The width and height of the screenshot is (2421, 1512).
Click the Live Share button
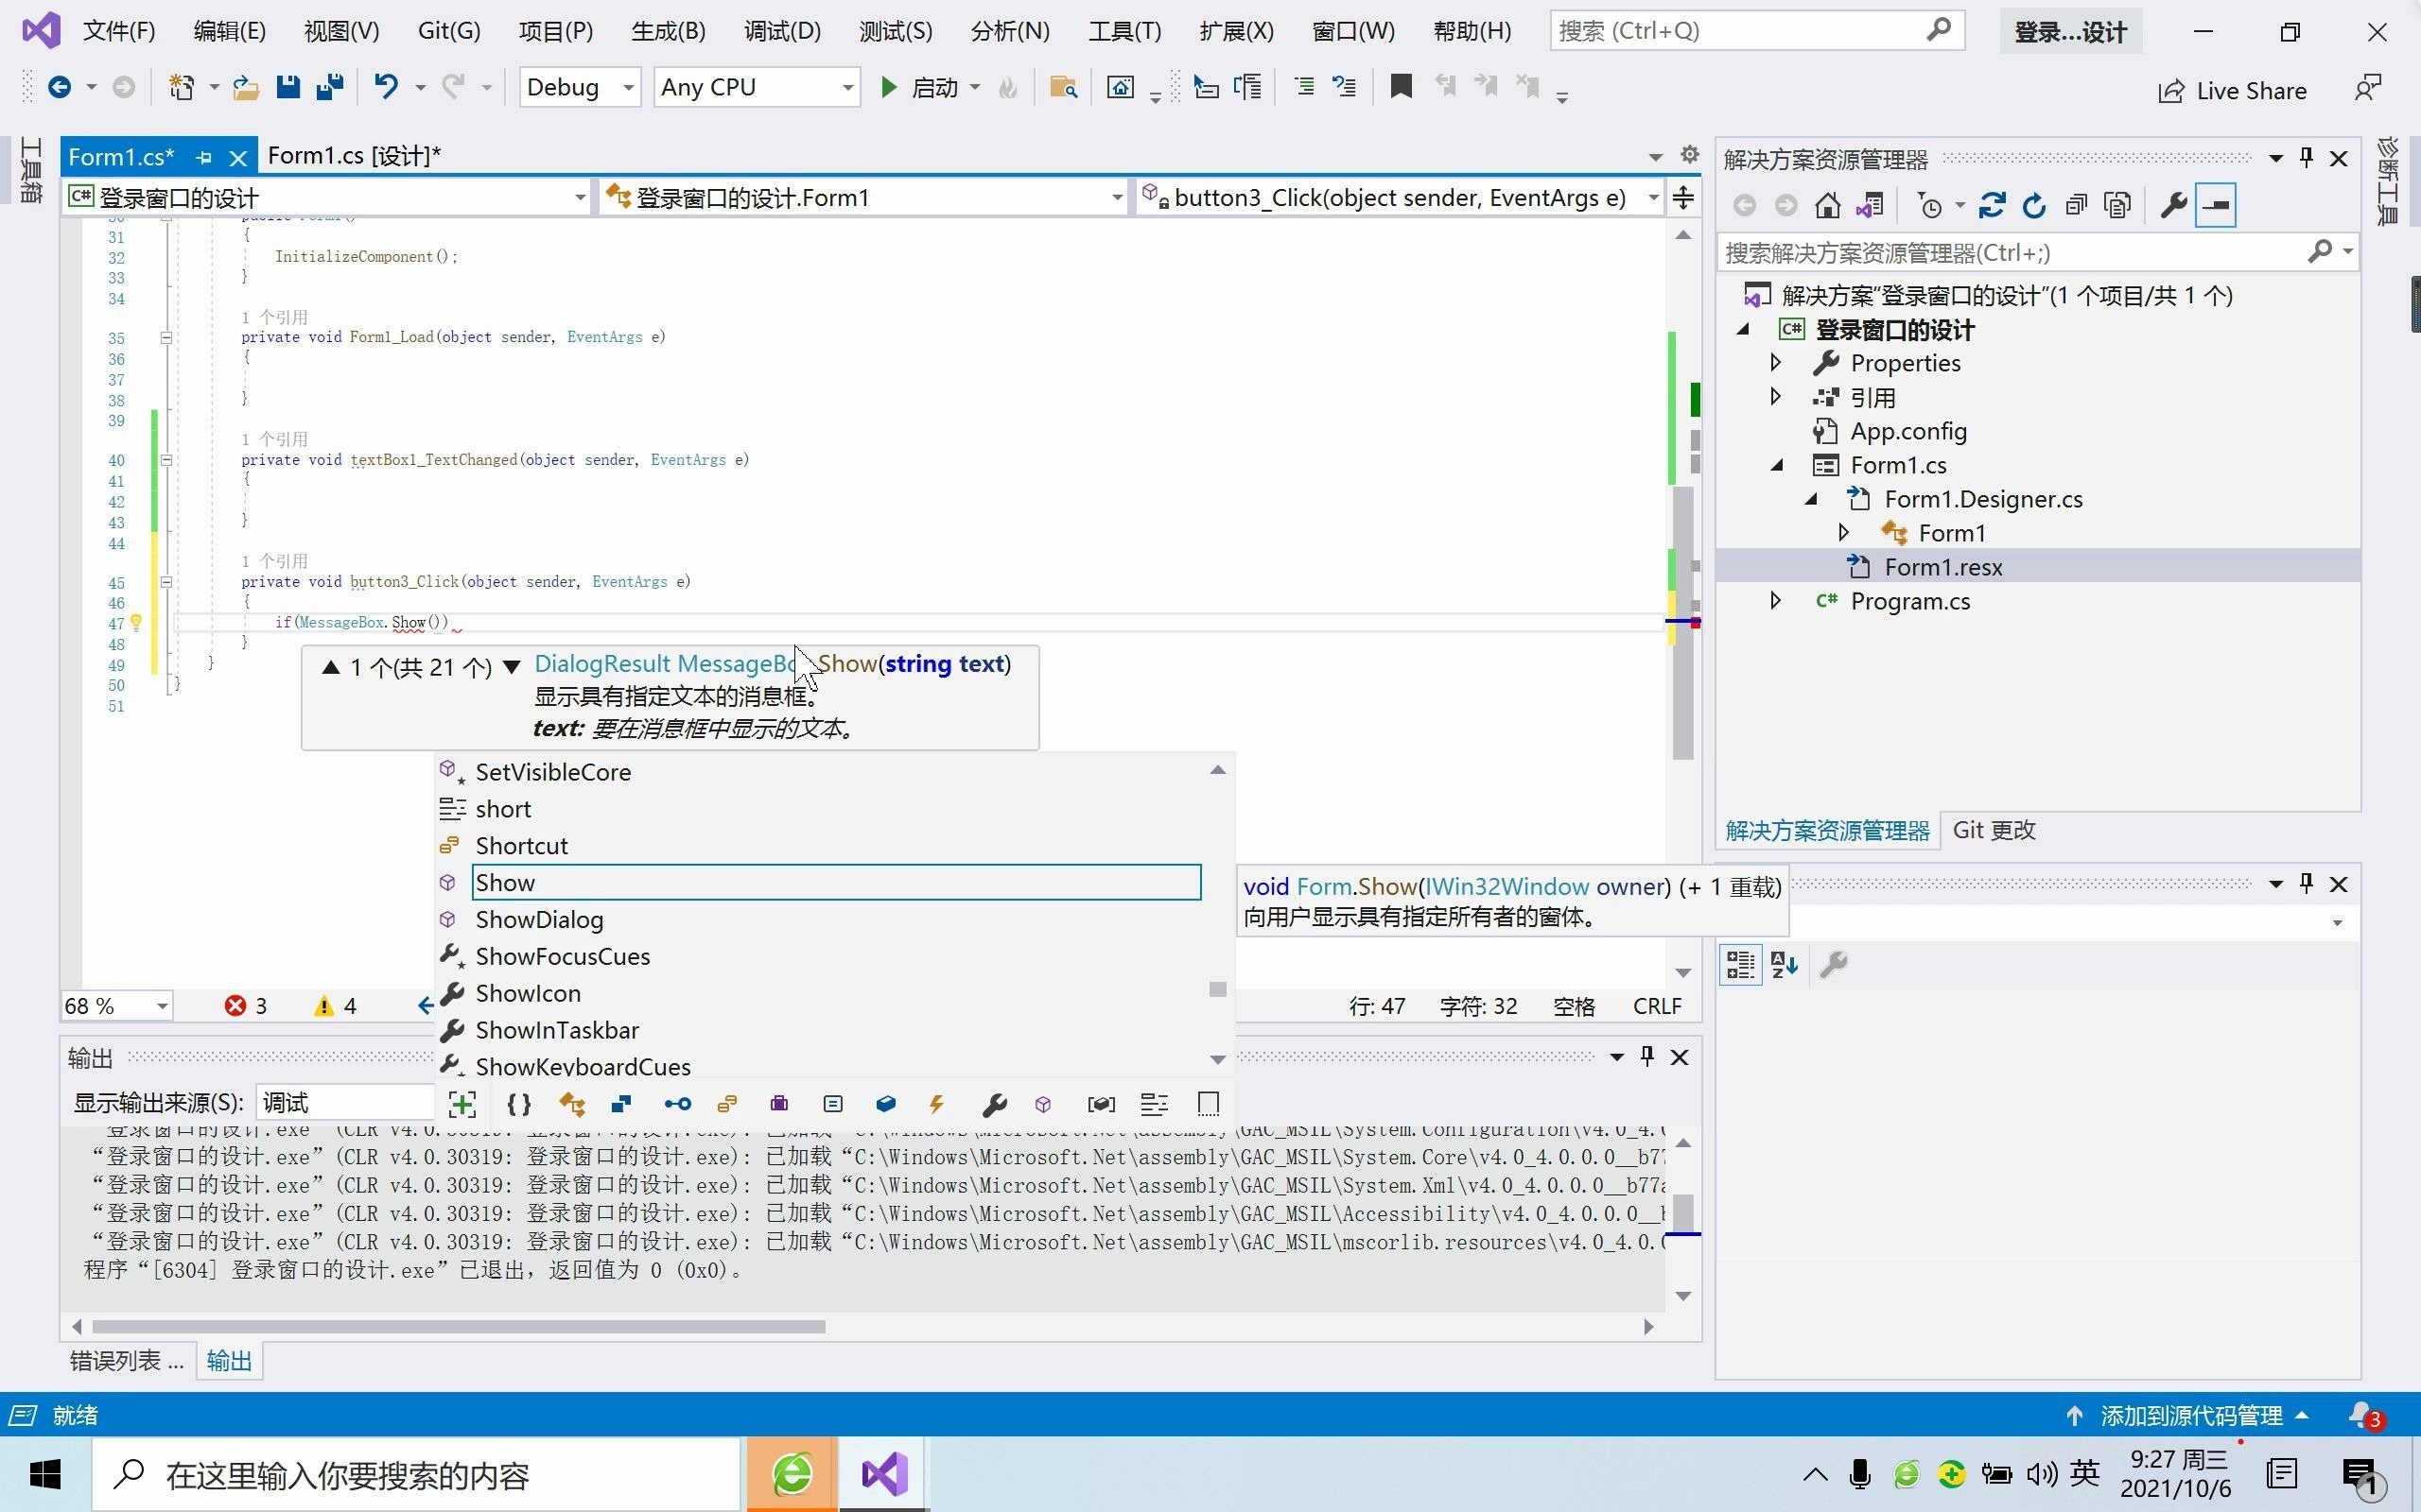pyautogui.click(x=2233, y=91)
